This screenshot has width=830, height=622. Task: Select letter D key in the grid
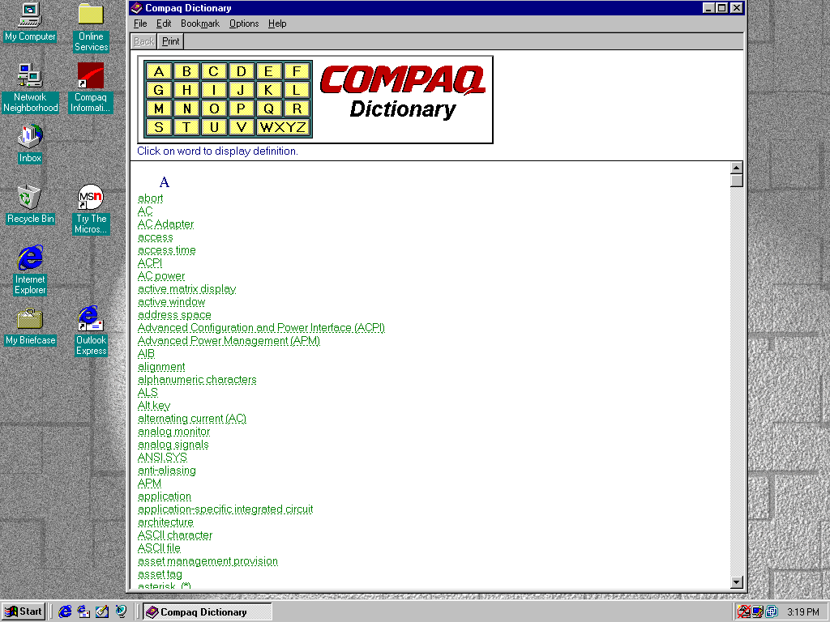pos(242,71)
